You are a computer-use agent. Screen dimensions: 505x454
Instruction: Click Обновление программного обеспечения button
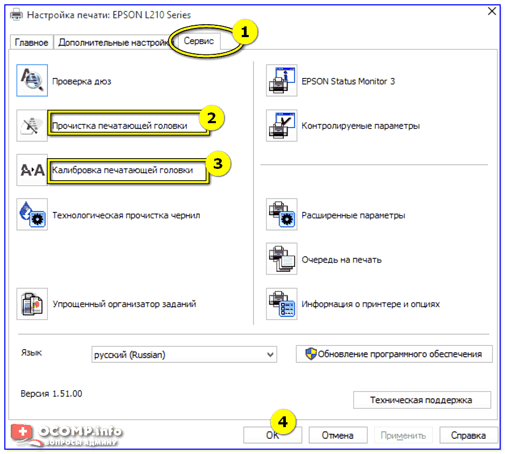pos(394,354)
